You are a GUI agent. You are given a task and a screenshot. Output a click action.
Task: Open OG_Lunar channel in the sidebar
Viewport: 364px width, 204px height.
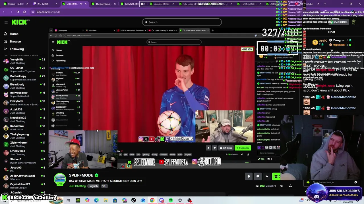(x=24, y=69)
